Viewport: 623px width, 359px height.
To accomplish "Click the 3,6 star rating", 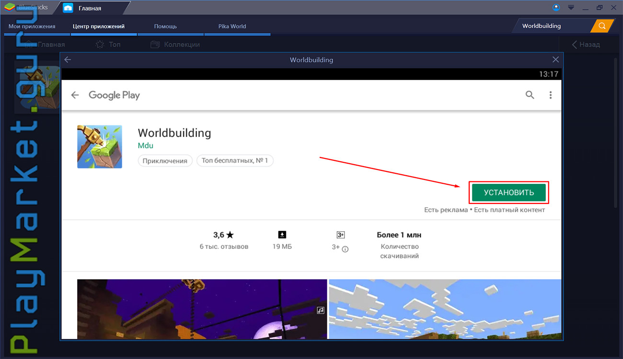I will (223, 235).
